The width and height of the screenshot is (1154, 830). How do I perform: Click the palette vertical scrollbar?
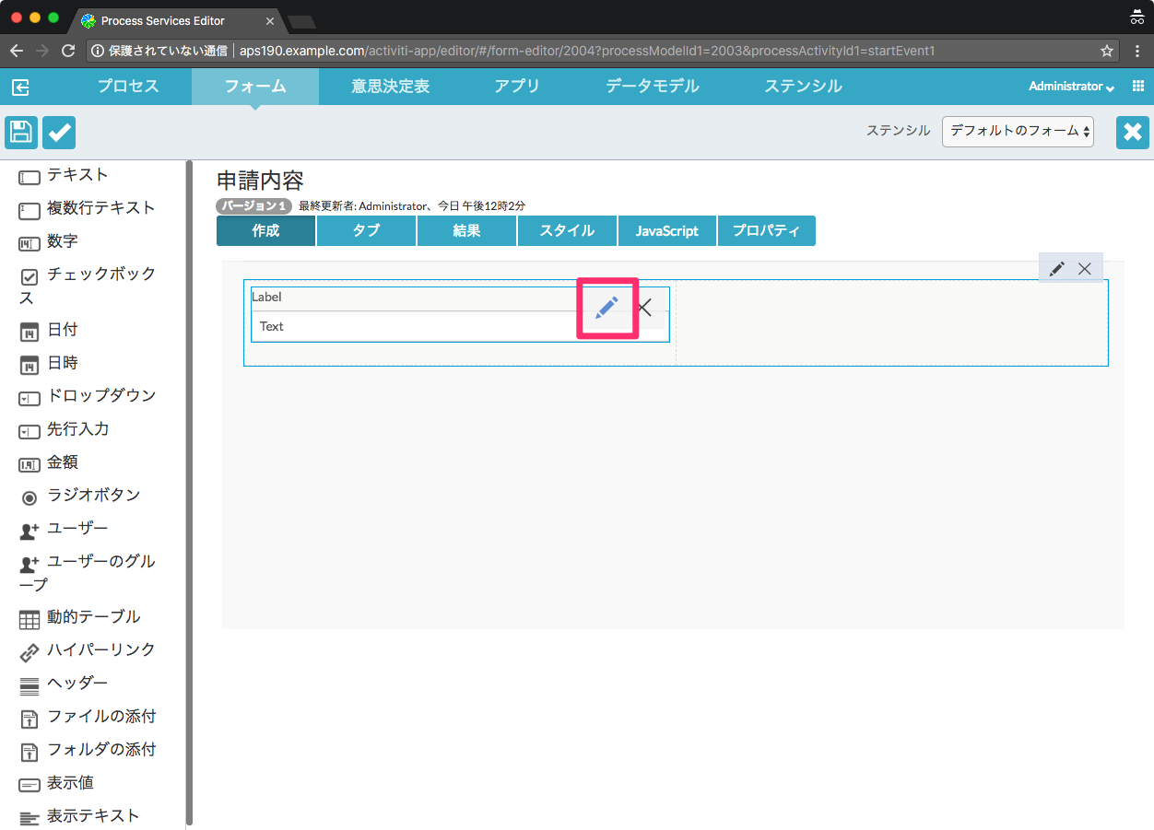coord(189,492)
